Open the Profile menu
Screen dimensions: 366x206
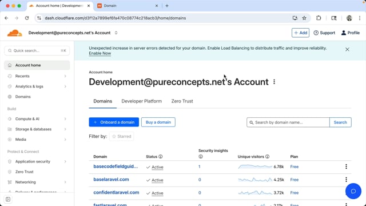351,33
